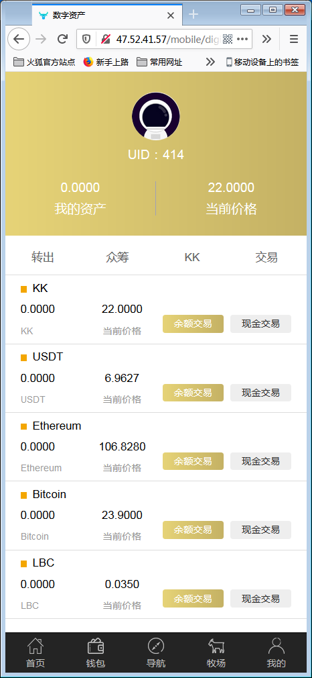Click the astronaut avatar image
The width and height of the screenshot is (312, 678).
pyautogui.click(x=156, y=116)
